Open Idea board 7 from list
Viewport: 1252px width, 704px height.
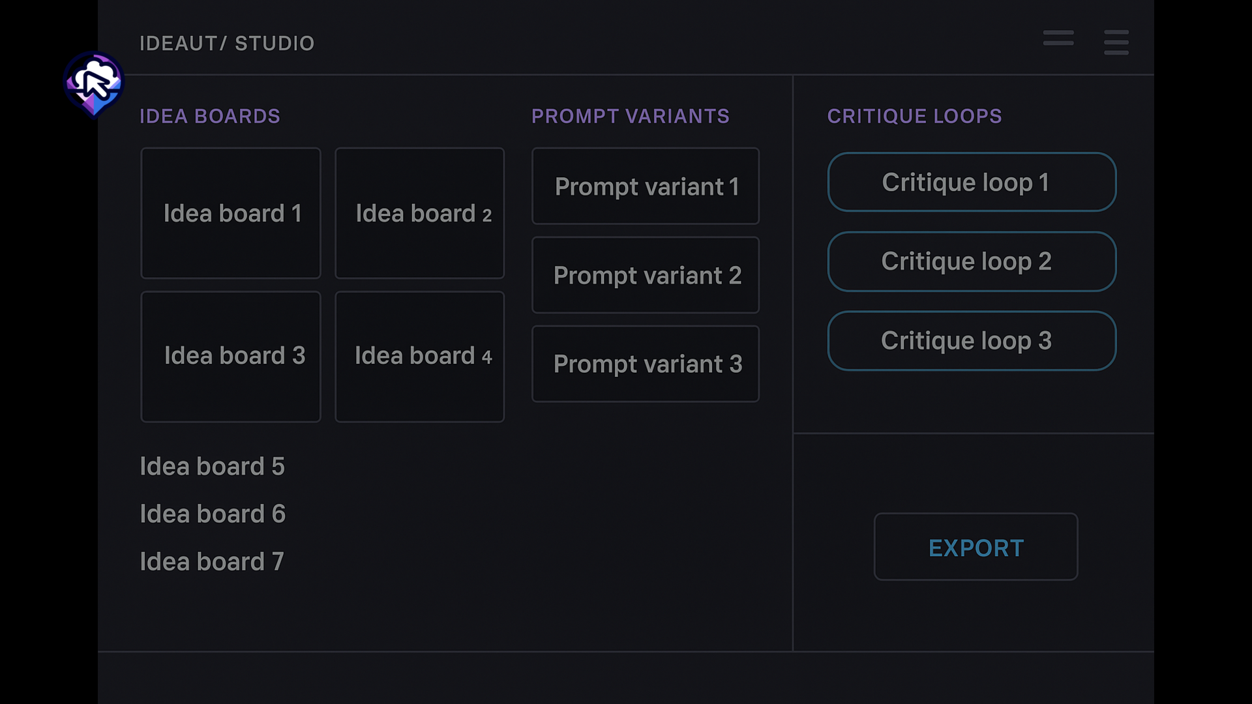point(212,562)
